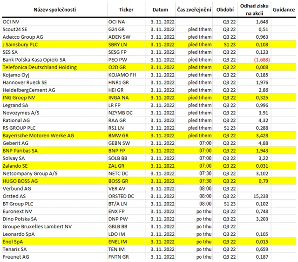Select the Orsted AS estimate 15,238
Screen dimensions: 298x262
(261, 196)
